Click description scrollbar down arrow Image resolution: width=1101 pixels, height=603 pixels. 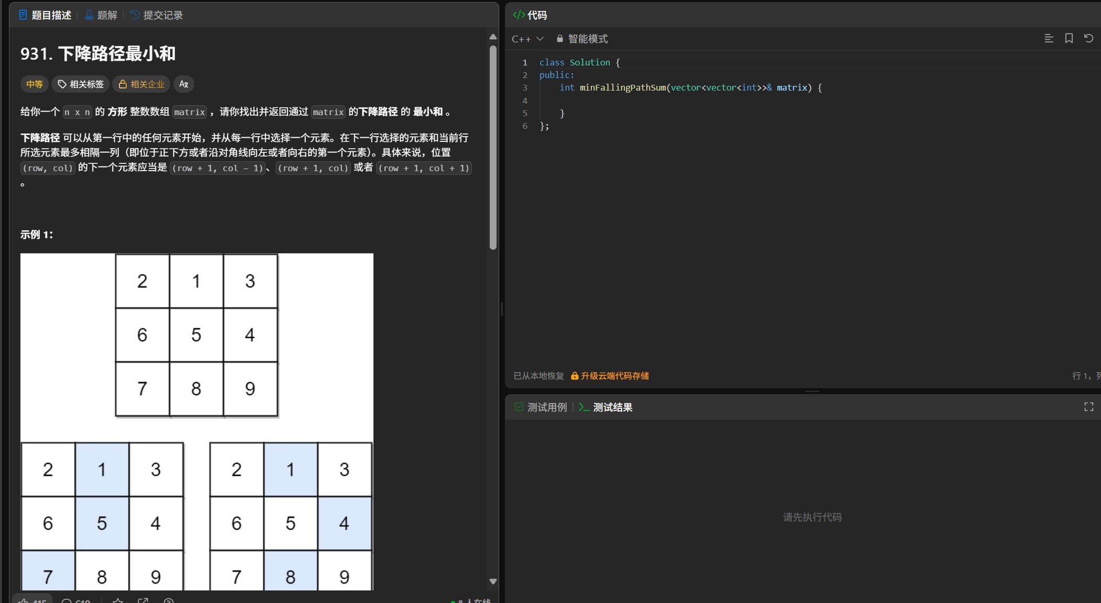(x=493, y=581)
